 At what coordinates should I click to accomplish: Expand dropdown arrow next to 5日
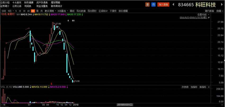[x=13, y=11]
